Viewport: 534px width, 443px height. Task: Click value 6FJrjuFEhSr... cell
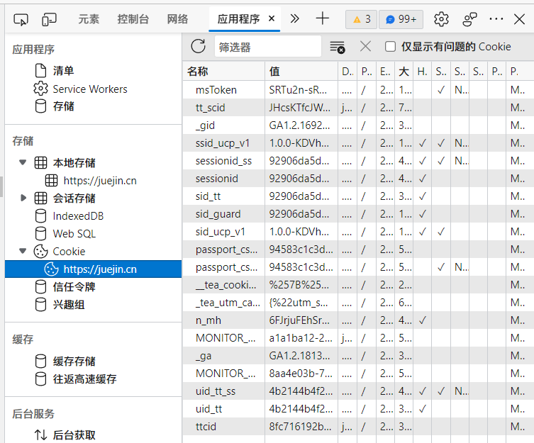(x=301, y=320)
